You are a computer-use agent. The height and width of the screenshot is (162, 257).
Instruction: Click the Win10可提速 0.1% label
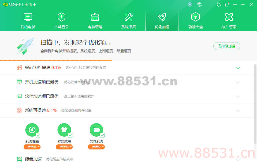pyautogui.click(x=43, y=68)
